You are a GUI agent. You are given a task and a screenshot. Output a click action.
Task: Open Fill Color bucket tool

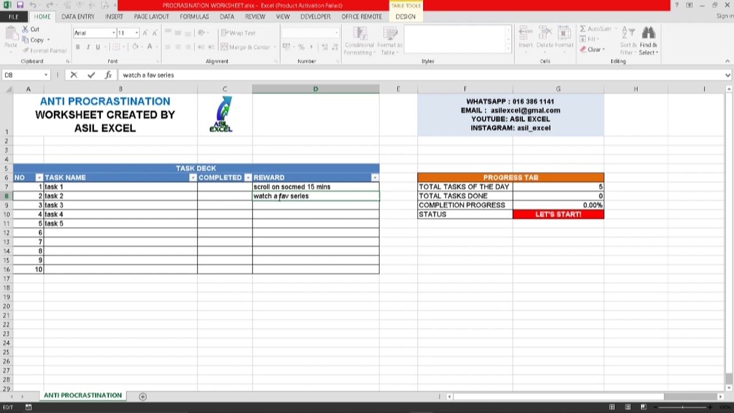pos(135,47)
